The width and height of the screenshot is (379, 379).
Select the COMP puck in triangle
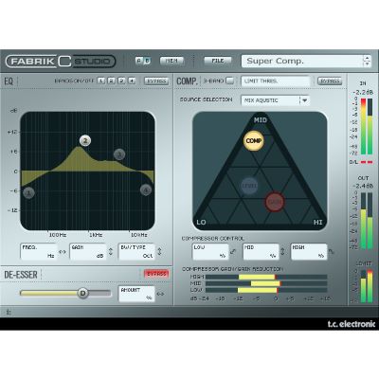pyautogui.click(x=254, y=140)
